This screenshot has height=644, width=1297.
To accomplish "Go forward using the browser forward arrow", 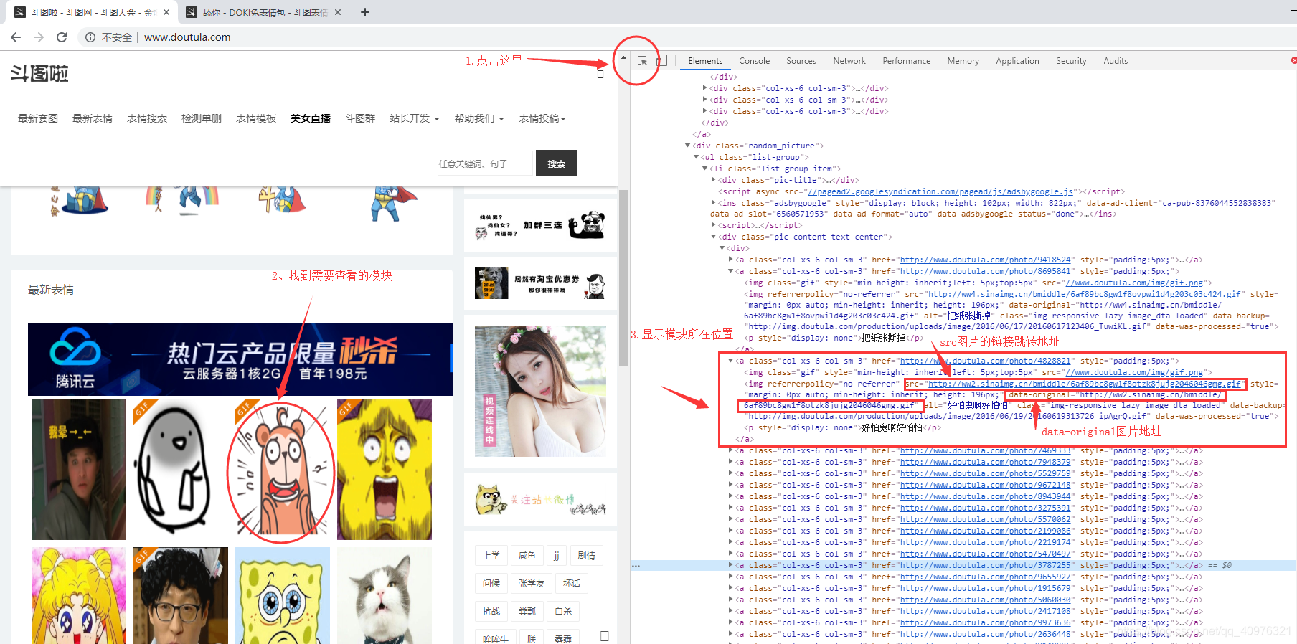I will pos(39,37).
